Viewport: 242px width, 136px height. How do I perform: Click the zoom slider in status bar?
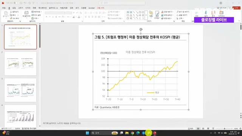point(225,128)
